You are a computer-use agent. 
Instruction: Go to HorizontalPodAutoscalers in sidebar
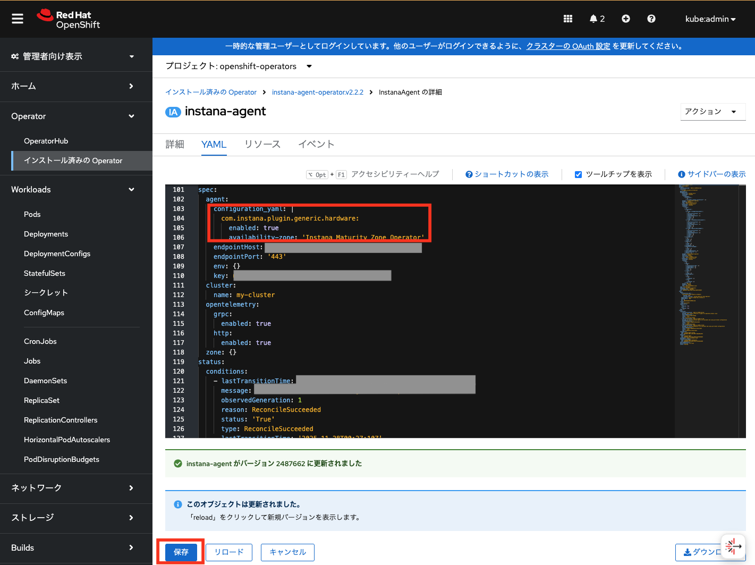(x=67, y=440)
